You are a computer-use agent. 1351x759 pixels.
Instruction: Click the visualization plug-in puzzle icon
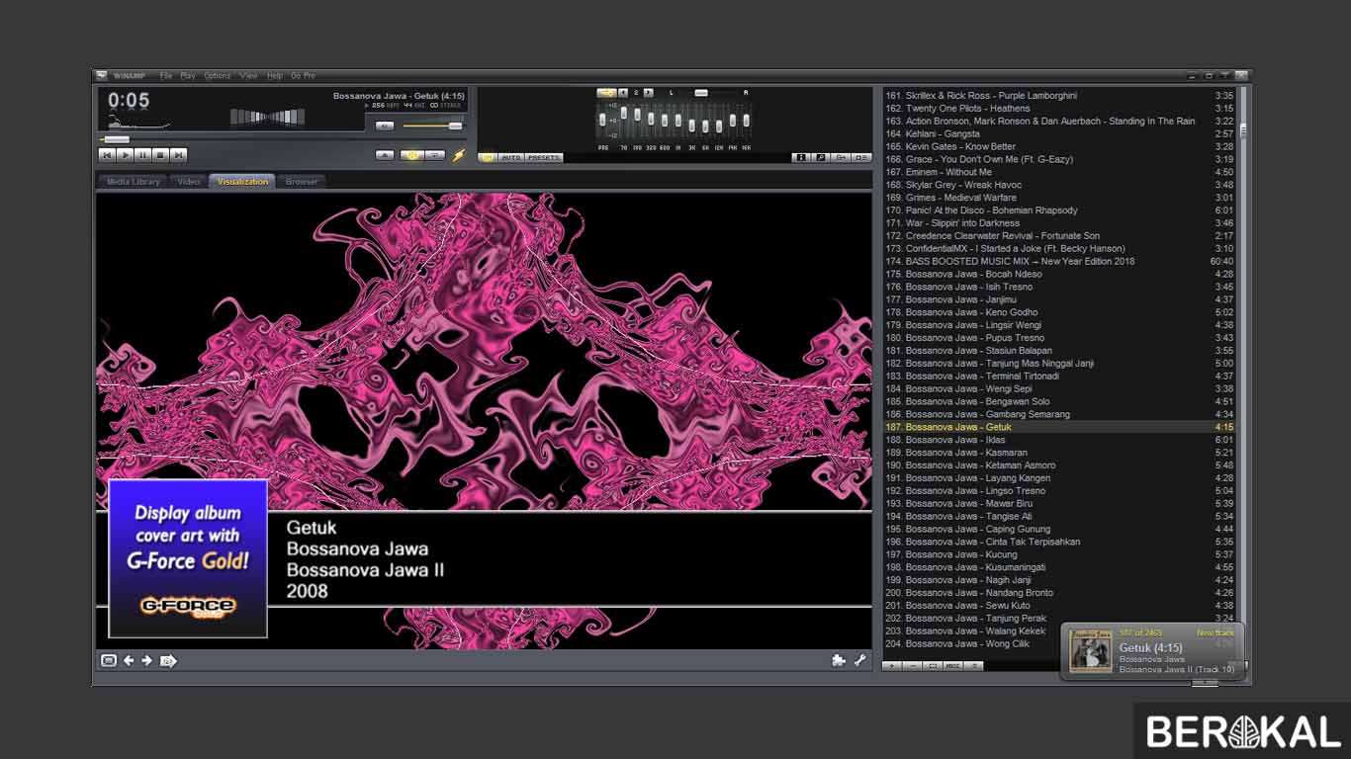[x=839, y=660]
